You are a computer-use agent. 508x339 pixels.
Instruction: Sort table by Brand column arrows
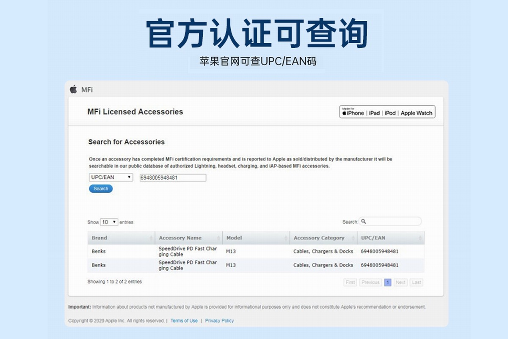(151, 238)
